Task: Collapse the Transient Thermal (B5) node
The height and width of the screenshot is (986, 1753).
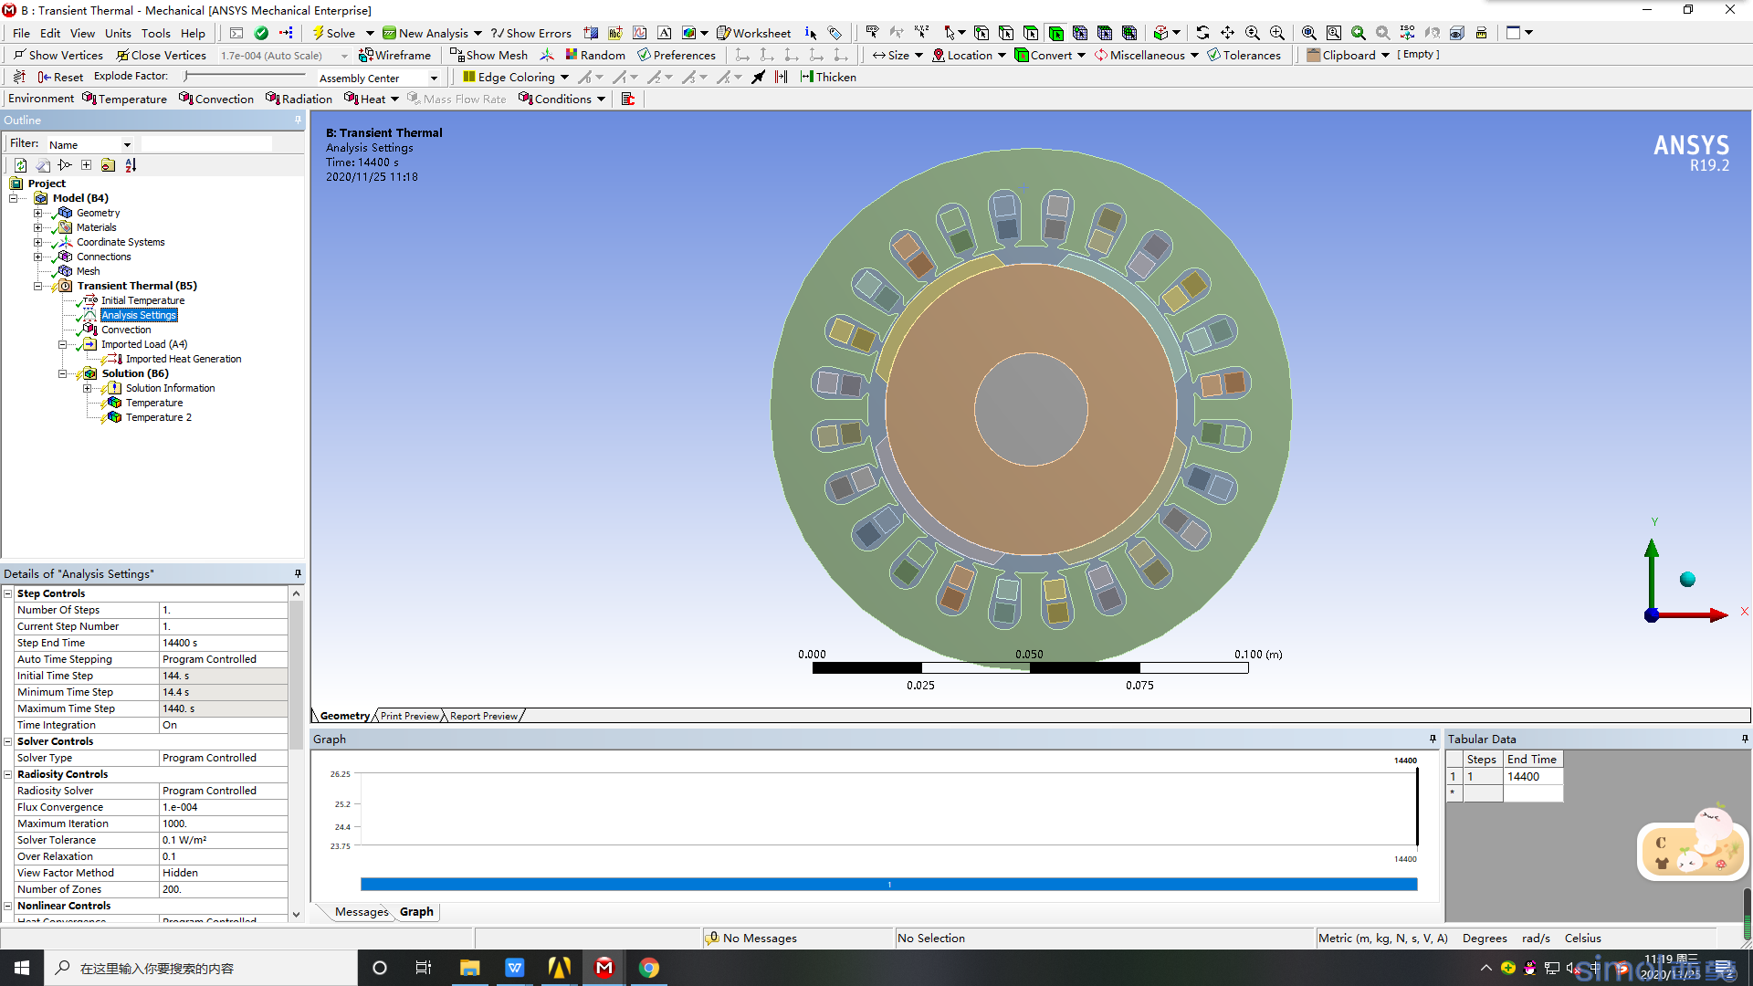Action: click(x=37, y=286)
